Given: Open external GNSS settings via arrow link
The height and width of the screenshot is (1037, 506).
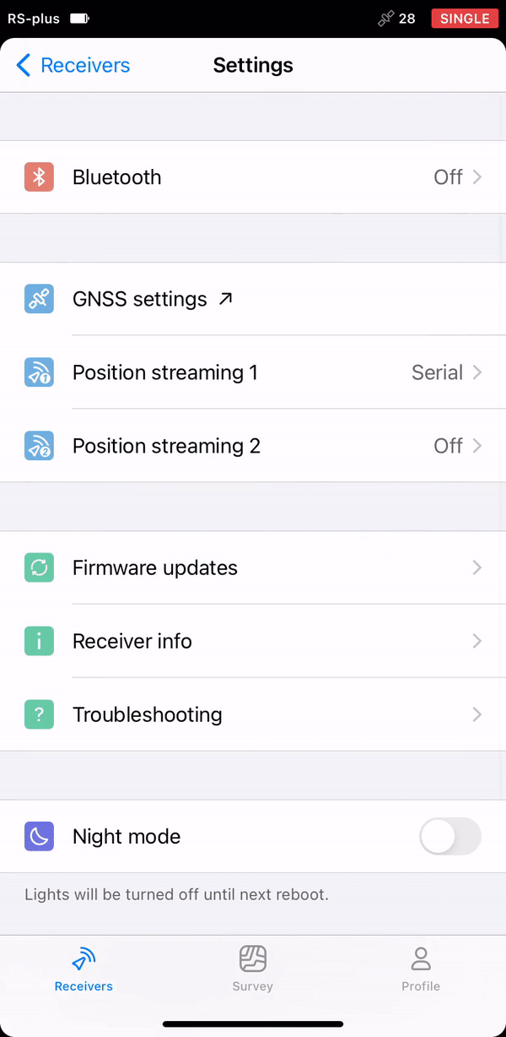Looking at the screenshot, I should click(x=225, y=298).
